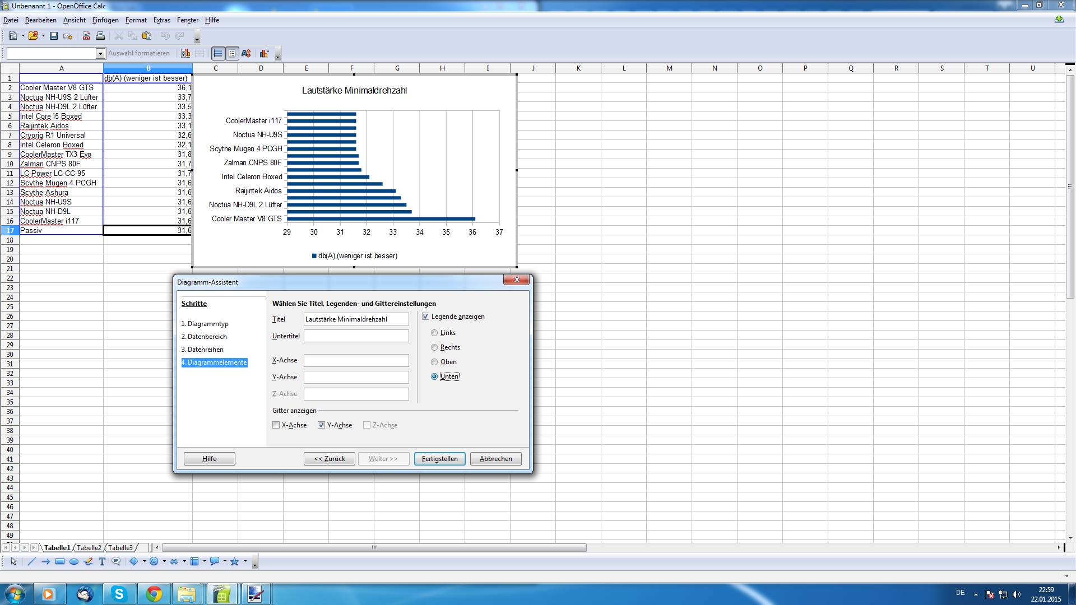Open the Datei menu
This screenshot has width=1076, height=605.
pos(11,20)
